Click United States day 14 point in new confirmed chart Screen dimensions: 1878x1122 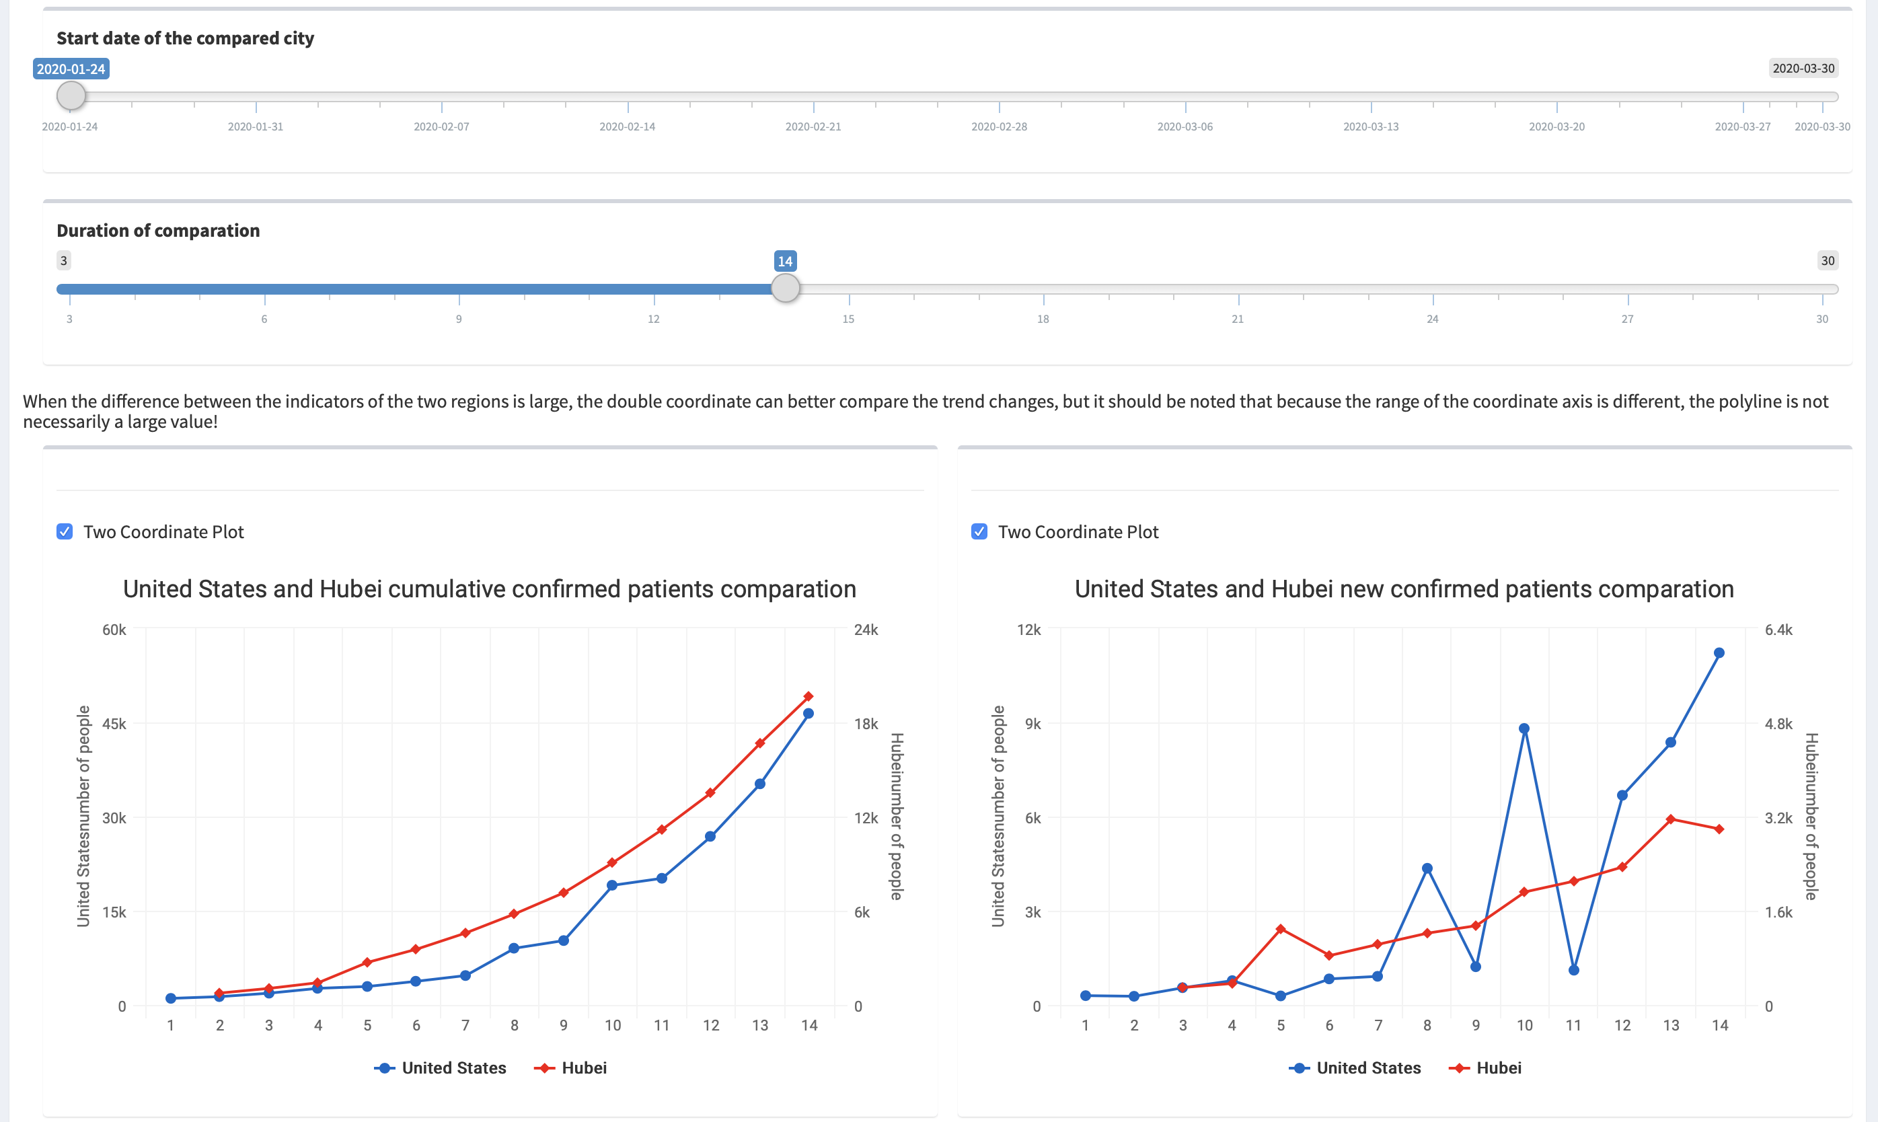click(1719, 652)
